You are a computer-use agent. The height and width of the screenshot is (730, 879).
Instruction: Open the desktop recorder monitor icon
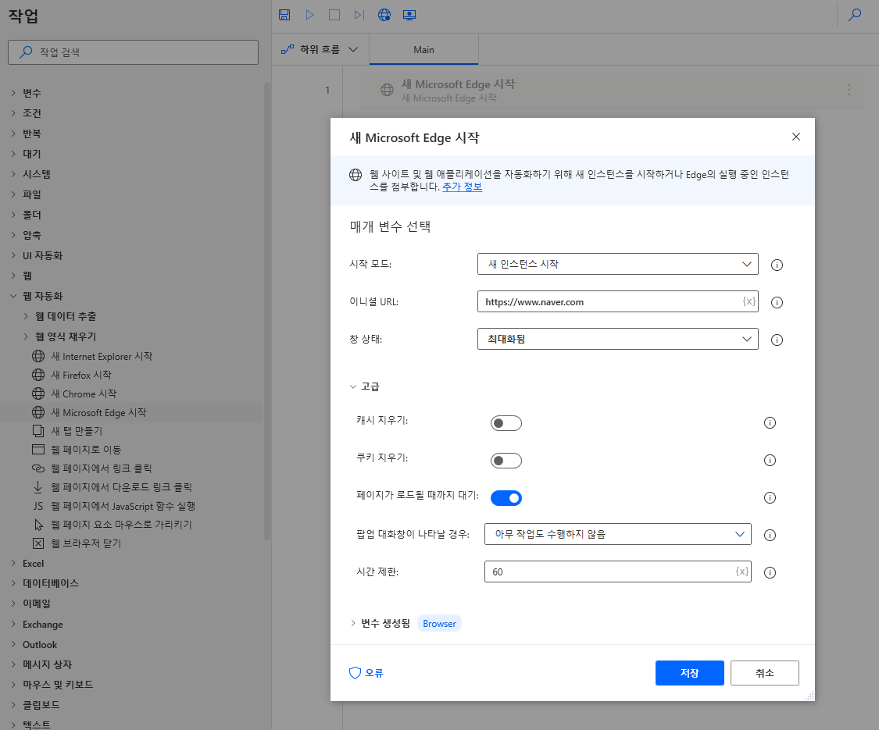(x=409, y=15)
